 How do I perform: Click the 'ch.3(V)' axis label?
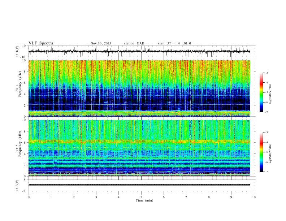pos(17,186)
